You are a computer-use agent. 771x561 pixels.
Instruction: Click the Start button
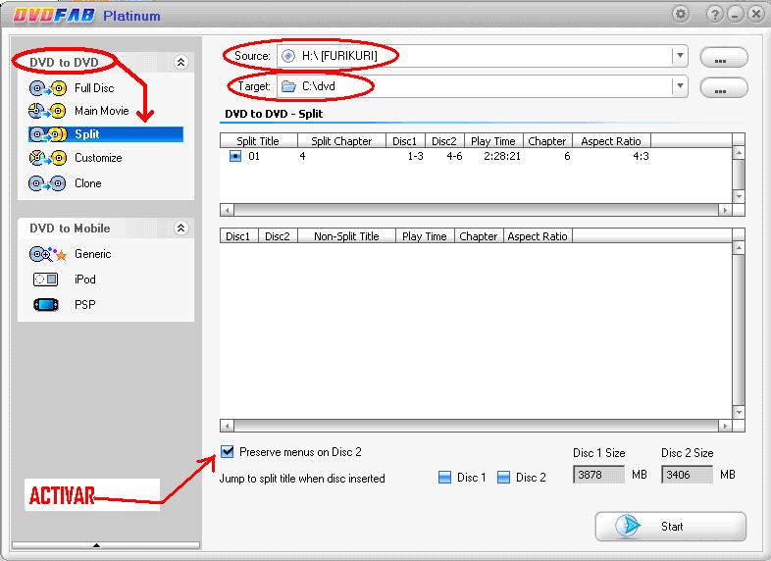[x=671, y=527]
